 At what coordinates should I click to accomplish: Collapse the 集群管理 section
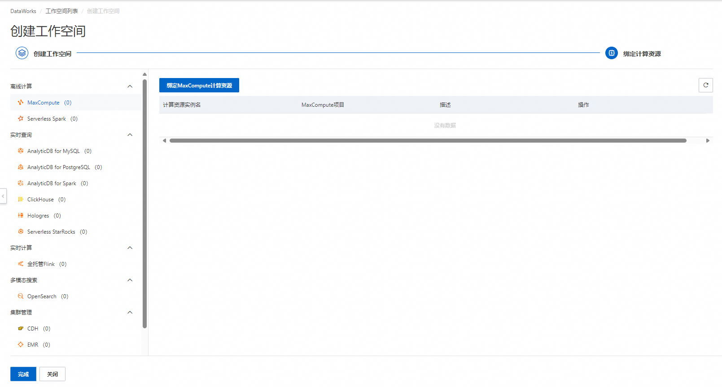tap(130, 313)
